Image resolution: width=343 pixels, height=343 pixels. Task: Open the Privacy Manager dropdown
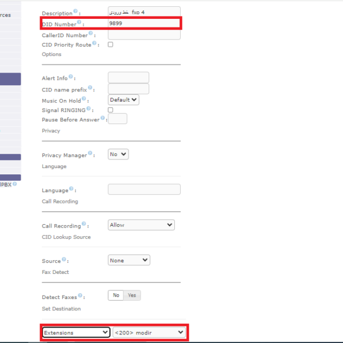(x=118, y=154)
